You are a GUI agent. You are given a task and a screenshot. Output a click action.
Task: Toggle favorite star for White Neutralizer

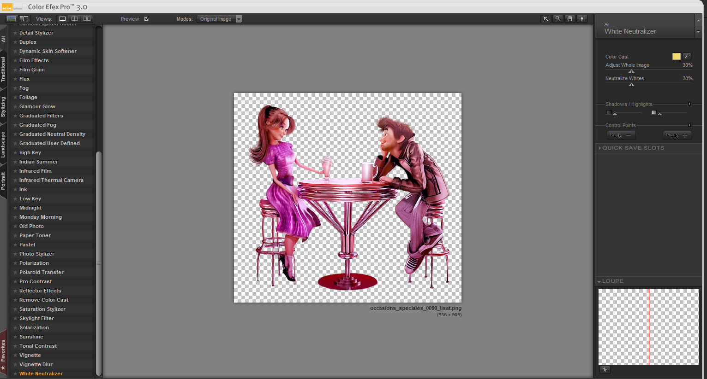[15, 373]
